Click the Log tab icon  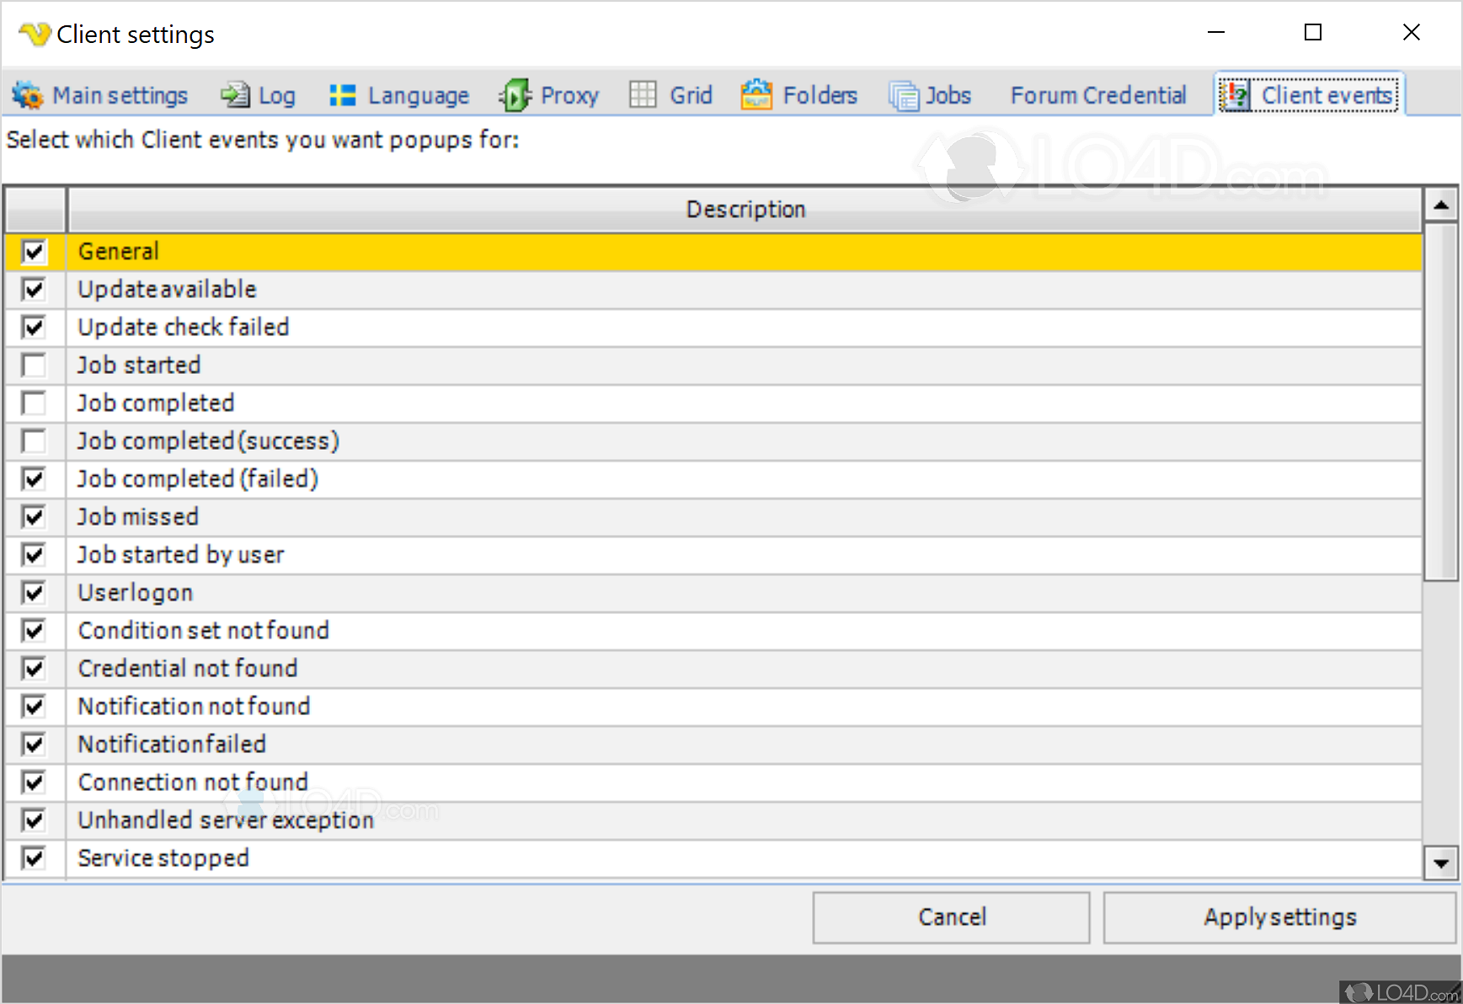click(235, 95)
